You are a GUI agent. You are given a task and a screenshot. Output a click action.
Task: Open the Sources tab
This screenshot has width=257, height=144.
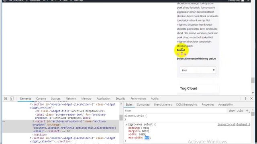click(56, 98)
